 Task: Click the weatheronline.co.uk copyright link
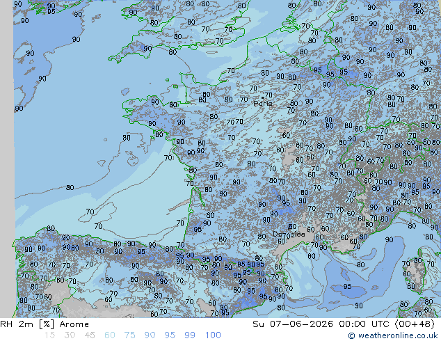point(393,335)
